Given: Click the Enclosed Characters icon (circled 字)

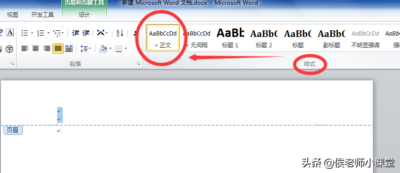Looking at the screenshot, I should (x=9, y=49).
